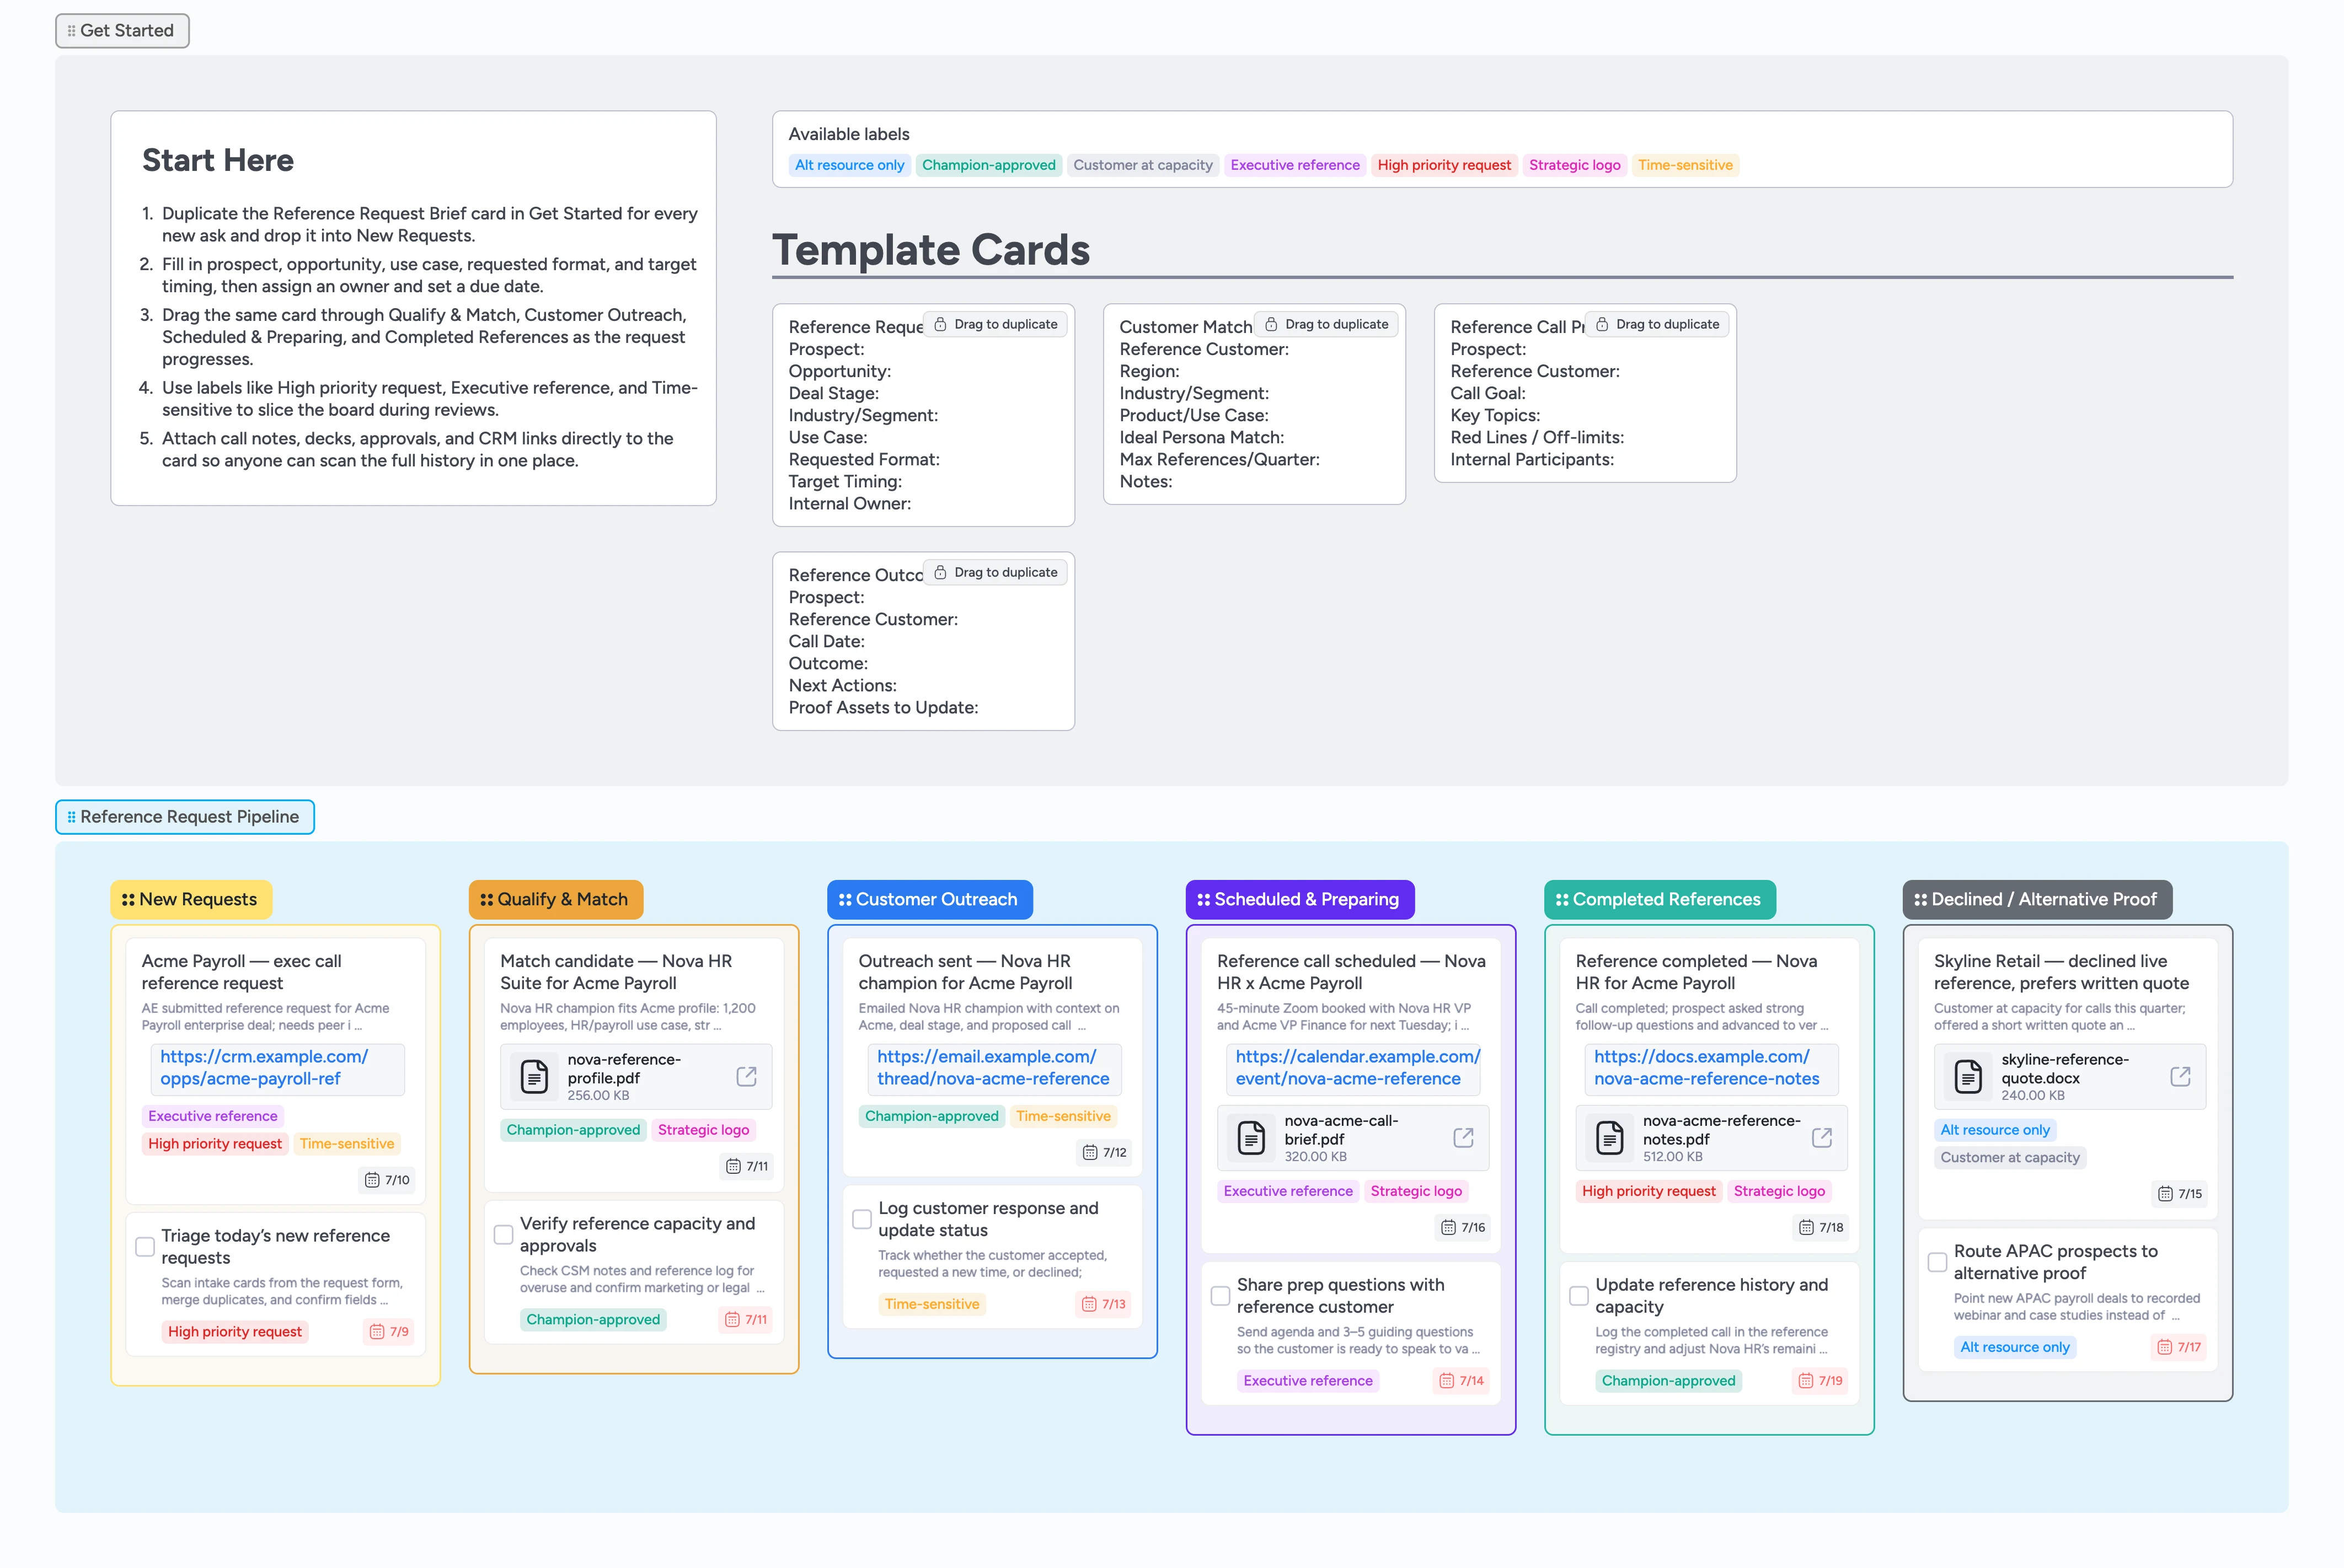Check the Verify reference capacity and approvals task
The height and width of the screenshot is (1568, 2344).
503,1234
